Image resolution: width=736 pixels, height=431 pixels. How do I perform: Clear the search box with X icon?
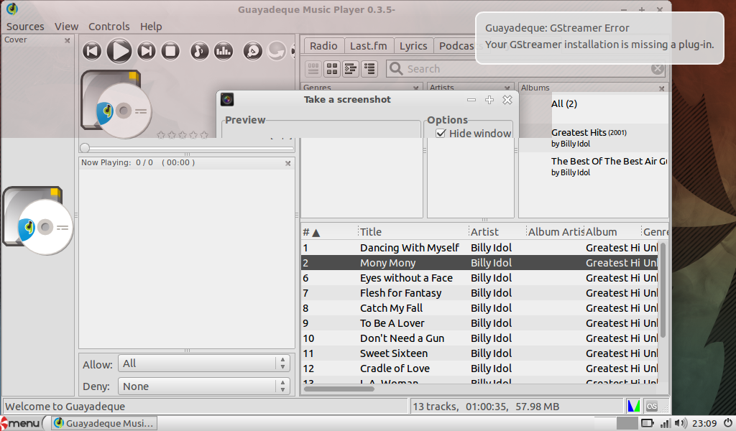658,68
